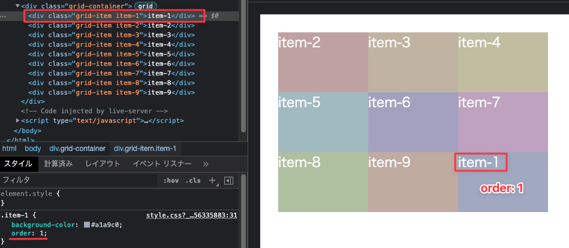The height and width of the screenshot is (248, 569).
Task: Select the grid-item item-7 DOM row
Action: (119, 73)
